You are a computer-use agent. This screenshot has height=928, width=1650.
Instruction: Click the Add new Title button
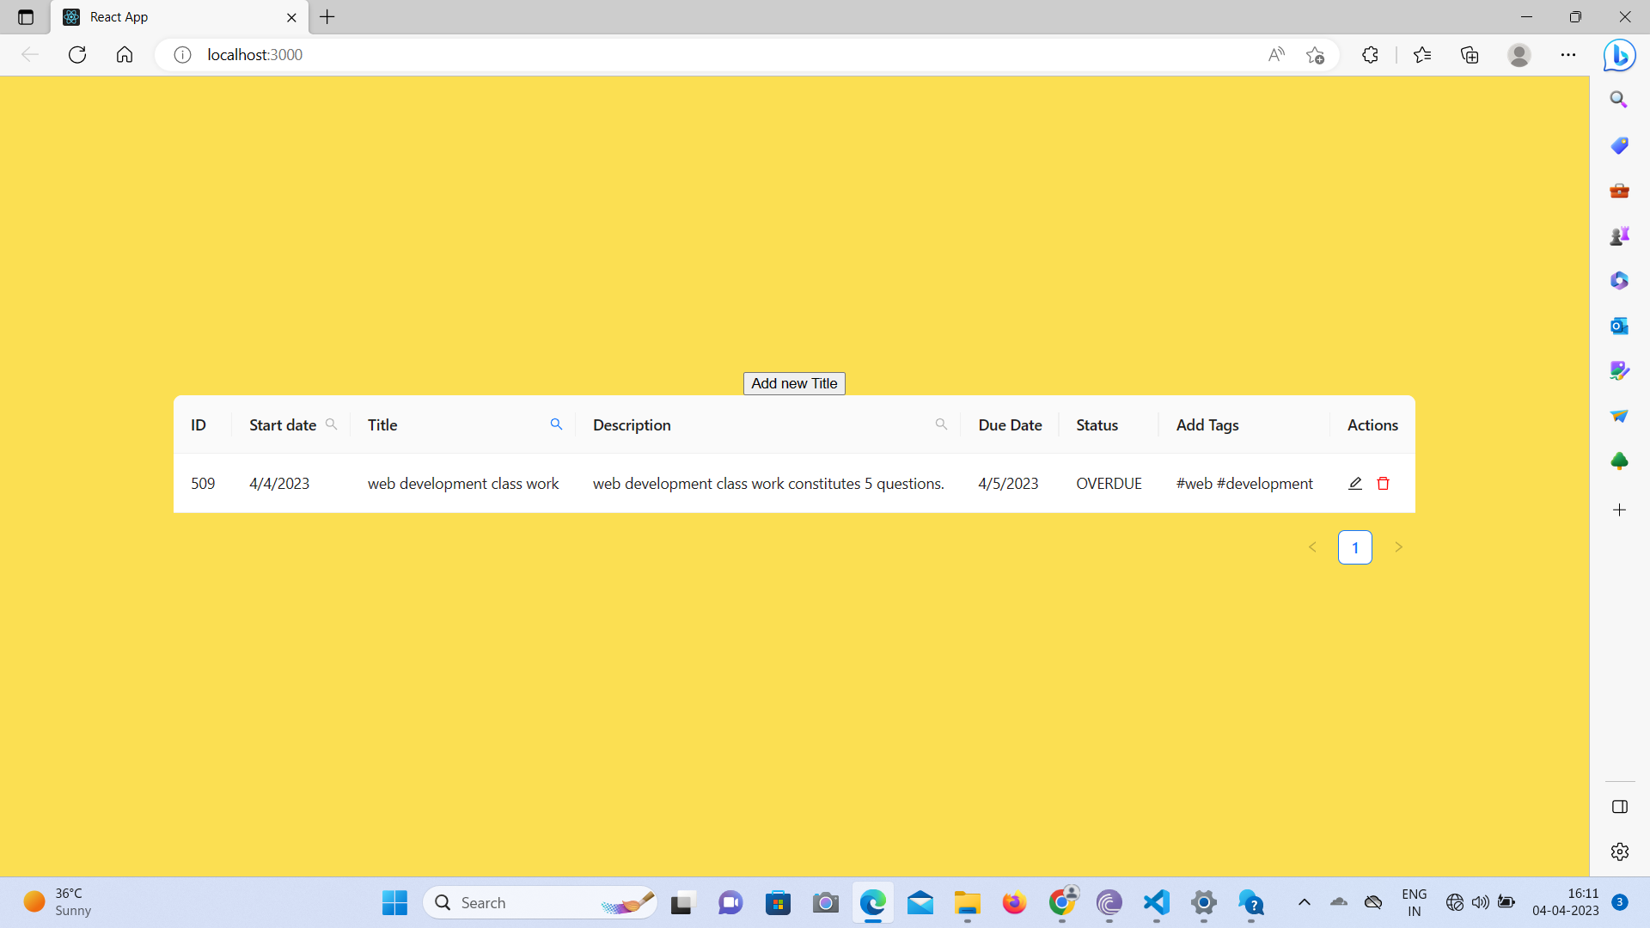(x=793, y=383)
